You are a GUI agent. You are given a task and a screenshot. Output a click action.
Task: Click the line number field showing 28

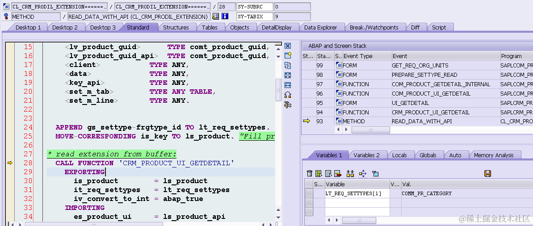point(227,7)
